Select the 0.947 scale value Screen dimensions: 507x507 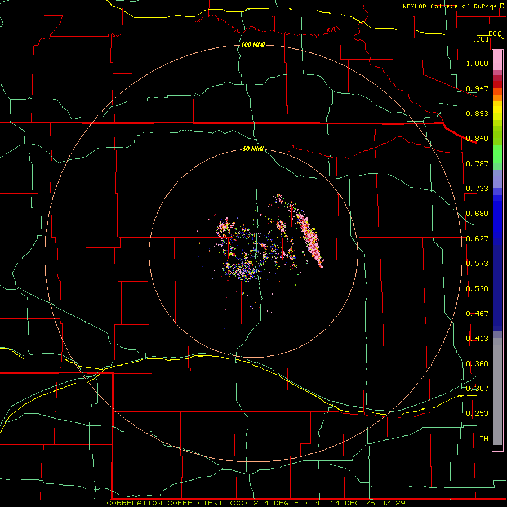click(x=477, y=88)
